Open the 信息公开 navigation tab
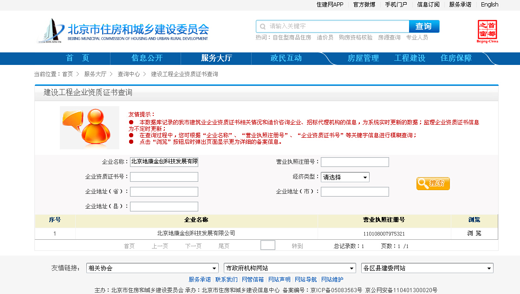520x294 pixels. (147, 58)
